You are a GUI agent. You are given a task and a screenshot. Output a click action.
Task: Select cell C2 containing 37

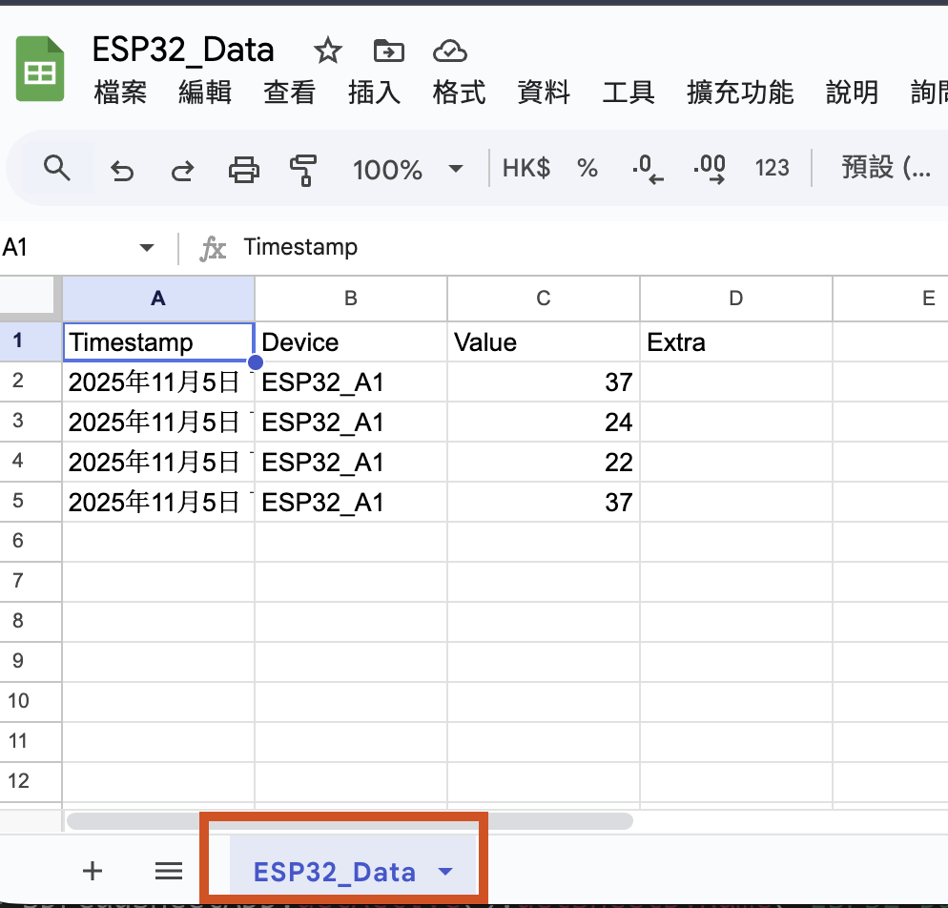(543, 382)
